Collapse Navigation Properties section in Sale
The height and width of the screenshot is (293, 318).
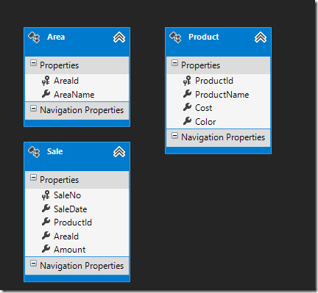click(x=33, y=264)
